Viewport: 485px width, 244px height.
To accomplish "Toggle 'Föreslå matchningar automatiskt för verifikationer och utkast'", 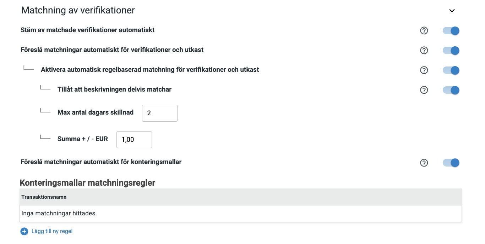I will (x=451, y=50).
